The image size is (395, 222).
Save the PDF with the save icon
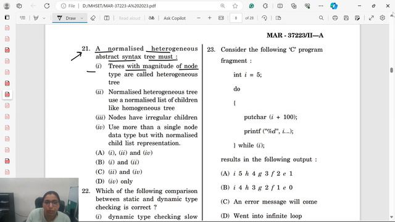point(346,18)
